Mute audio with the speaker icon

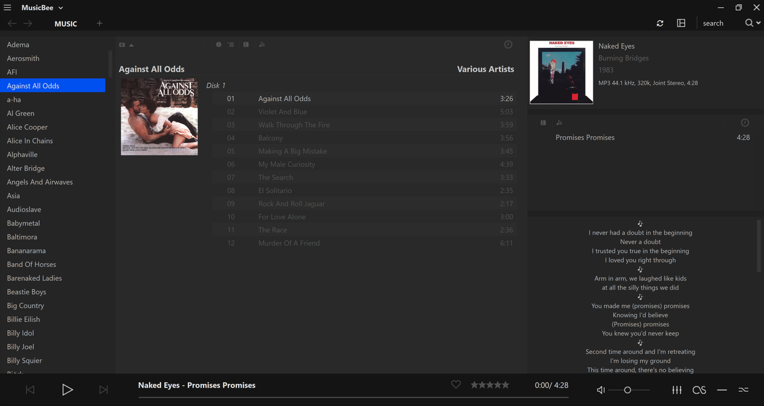[x=601, y=390]
